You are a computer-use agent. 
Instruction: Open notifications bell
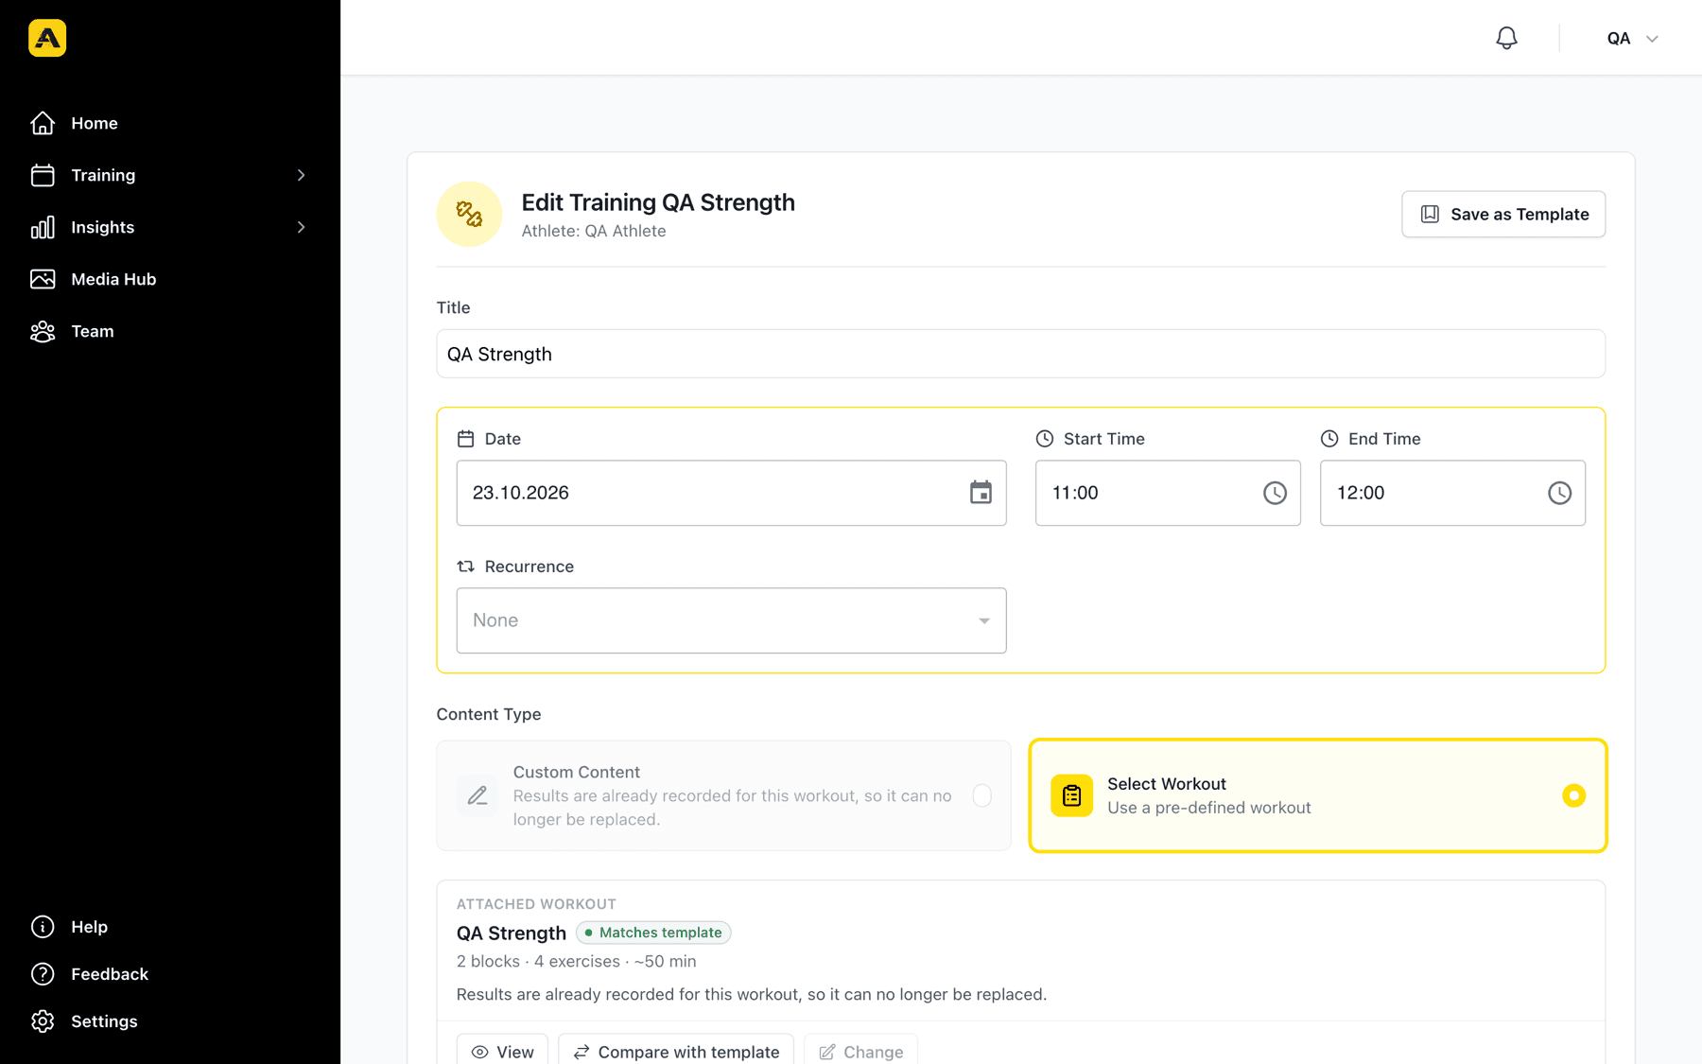click(x=1506, y=38)
